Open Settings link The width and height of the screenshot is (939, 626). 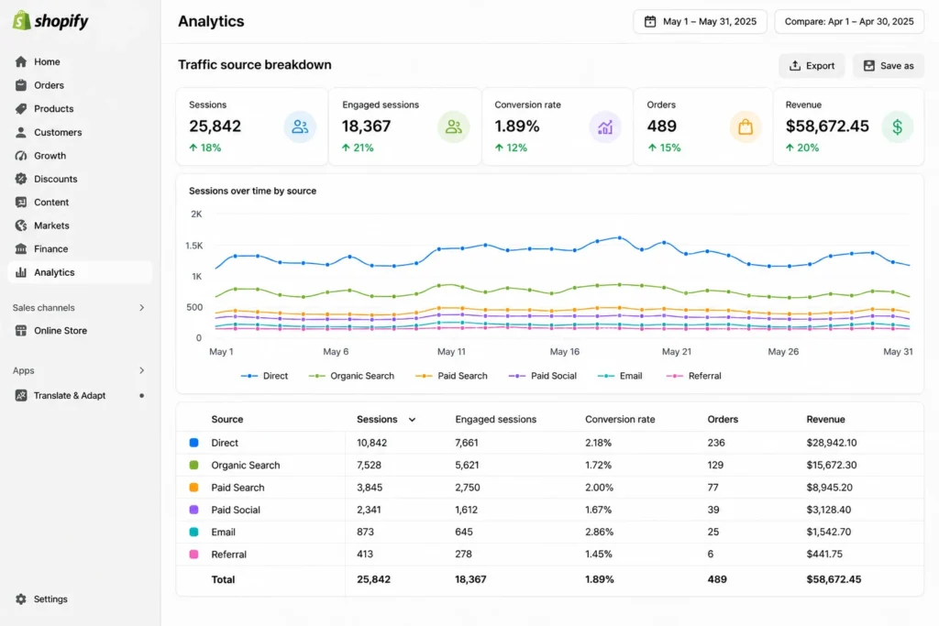pyautogui.click(x=50, y=599)
